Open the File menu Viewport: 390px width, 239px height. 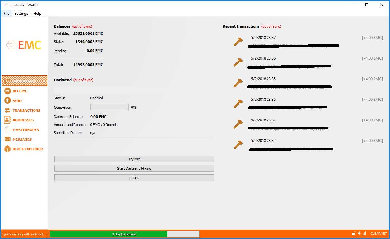6,14
